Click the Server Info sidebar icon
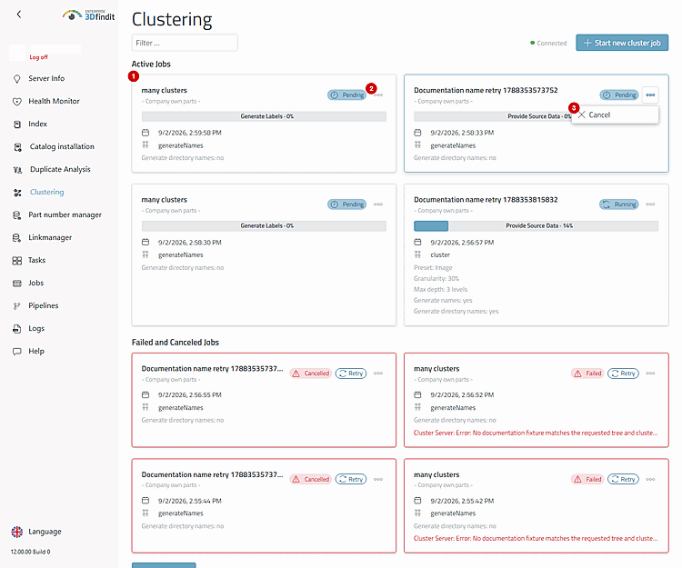 pyautogui.click(x=17, y=79)
